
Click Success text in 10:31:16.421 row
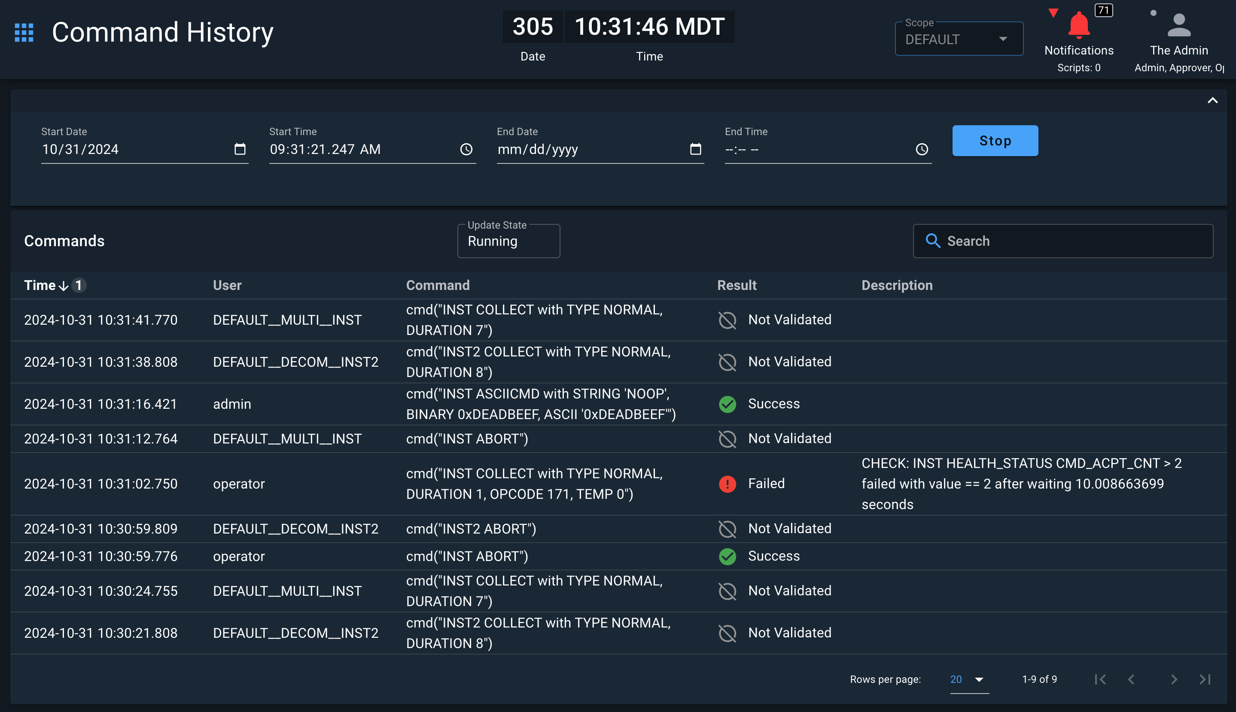click(x=774, y=404)
